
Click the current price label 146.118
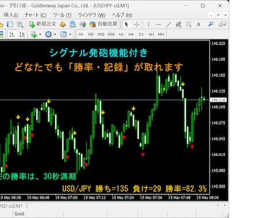218,100
